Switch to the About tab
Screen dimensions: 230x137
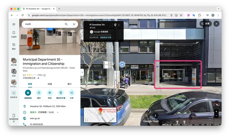(x=70, y=84)
